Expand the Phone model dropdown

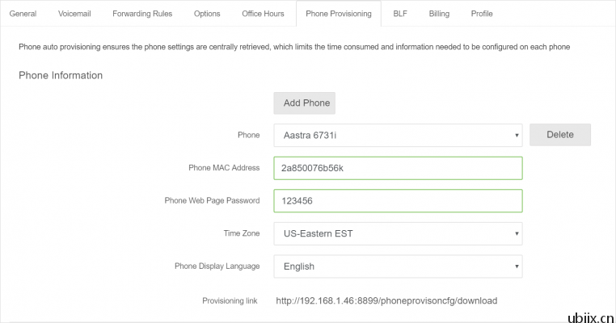pos(398,136)
